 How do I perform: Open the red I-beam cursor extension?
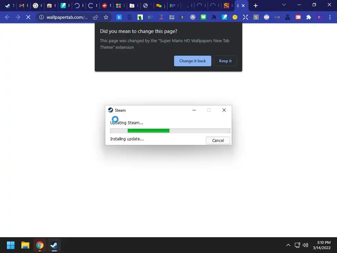(161, 17)
